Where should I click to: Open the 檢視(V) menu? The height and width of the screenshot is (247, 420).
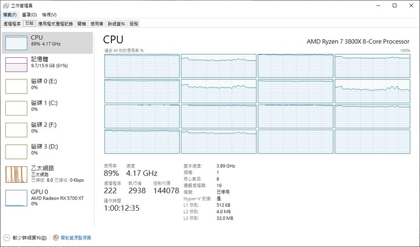coord(49,15)
